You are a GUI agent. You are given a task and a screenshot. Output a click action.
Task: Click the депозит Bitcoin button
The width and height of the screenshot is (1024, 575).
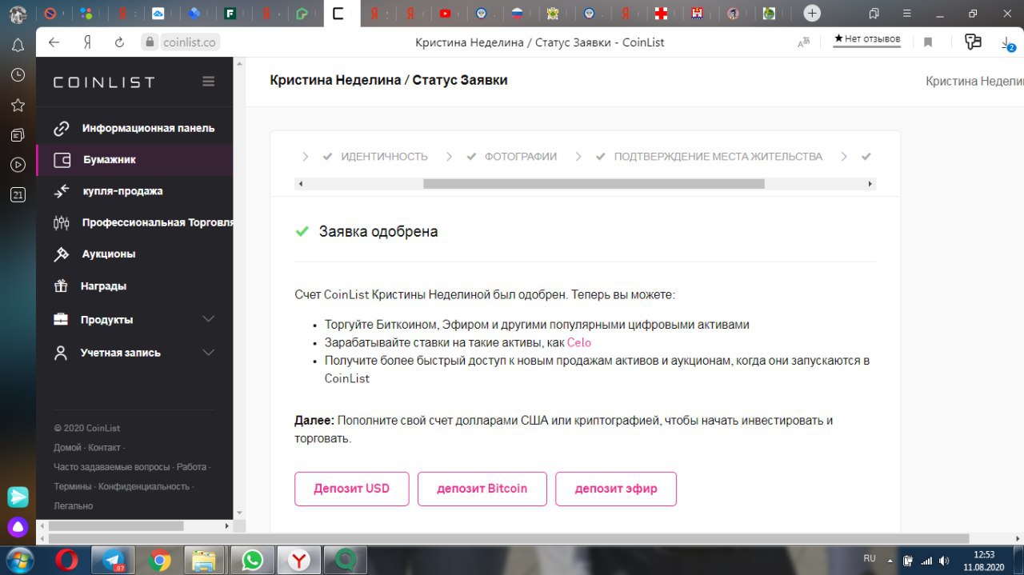482,489
